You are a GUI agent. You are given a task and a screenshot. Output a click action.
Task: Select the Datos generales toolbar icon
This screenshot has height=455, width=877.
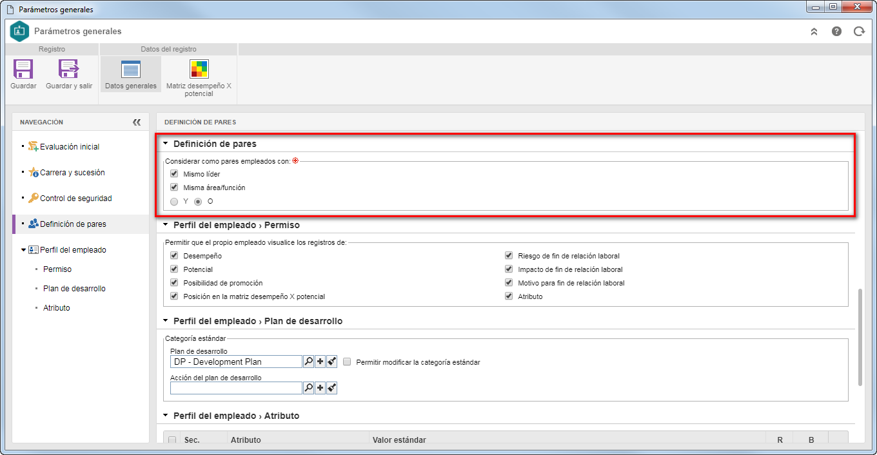point(131,69)
